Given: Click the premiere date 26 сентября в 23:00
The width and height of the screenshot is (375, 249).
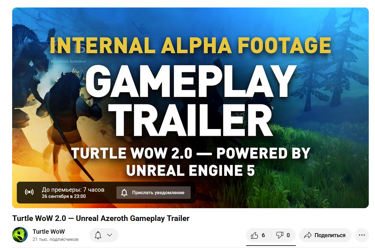Looking at the screenshot, I should [64, 196].
